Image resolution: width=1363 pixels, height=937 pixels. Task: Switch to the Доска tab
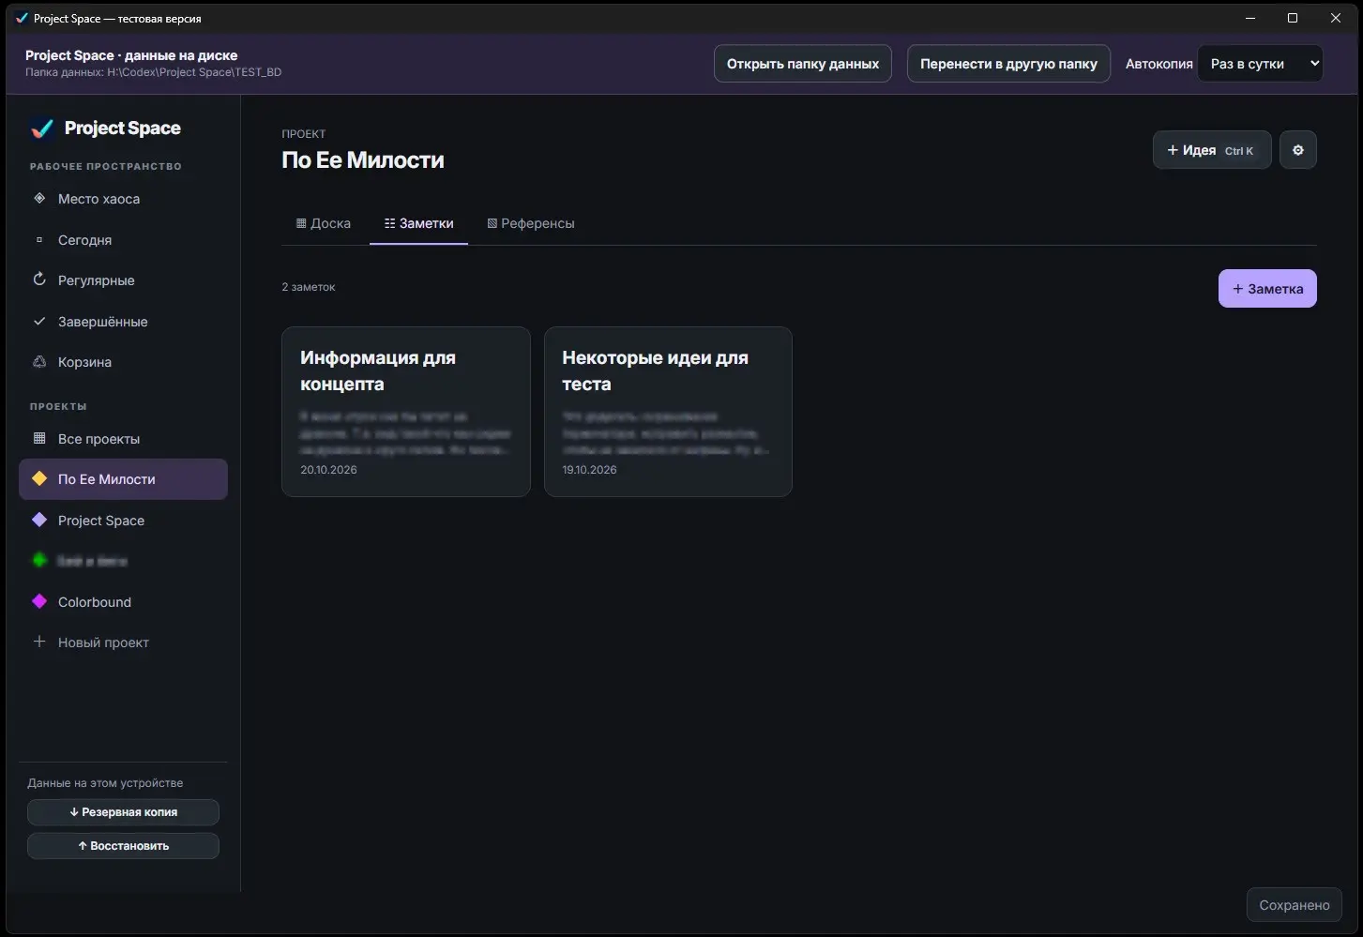(324, 223)
